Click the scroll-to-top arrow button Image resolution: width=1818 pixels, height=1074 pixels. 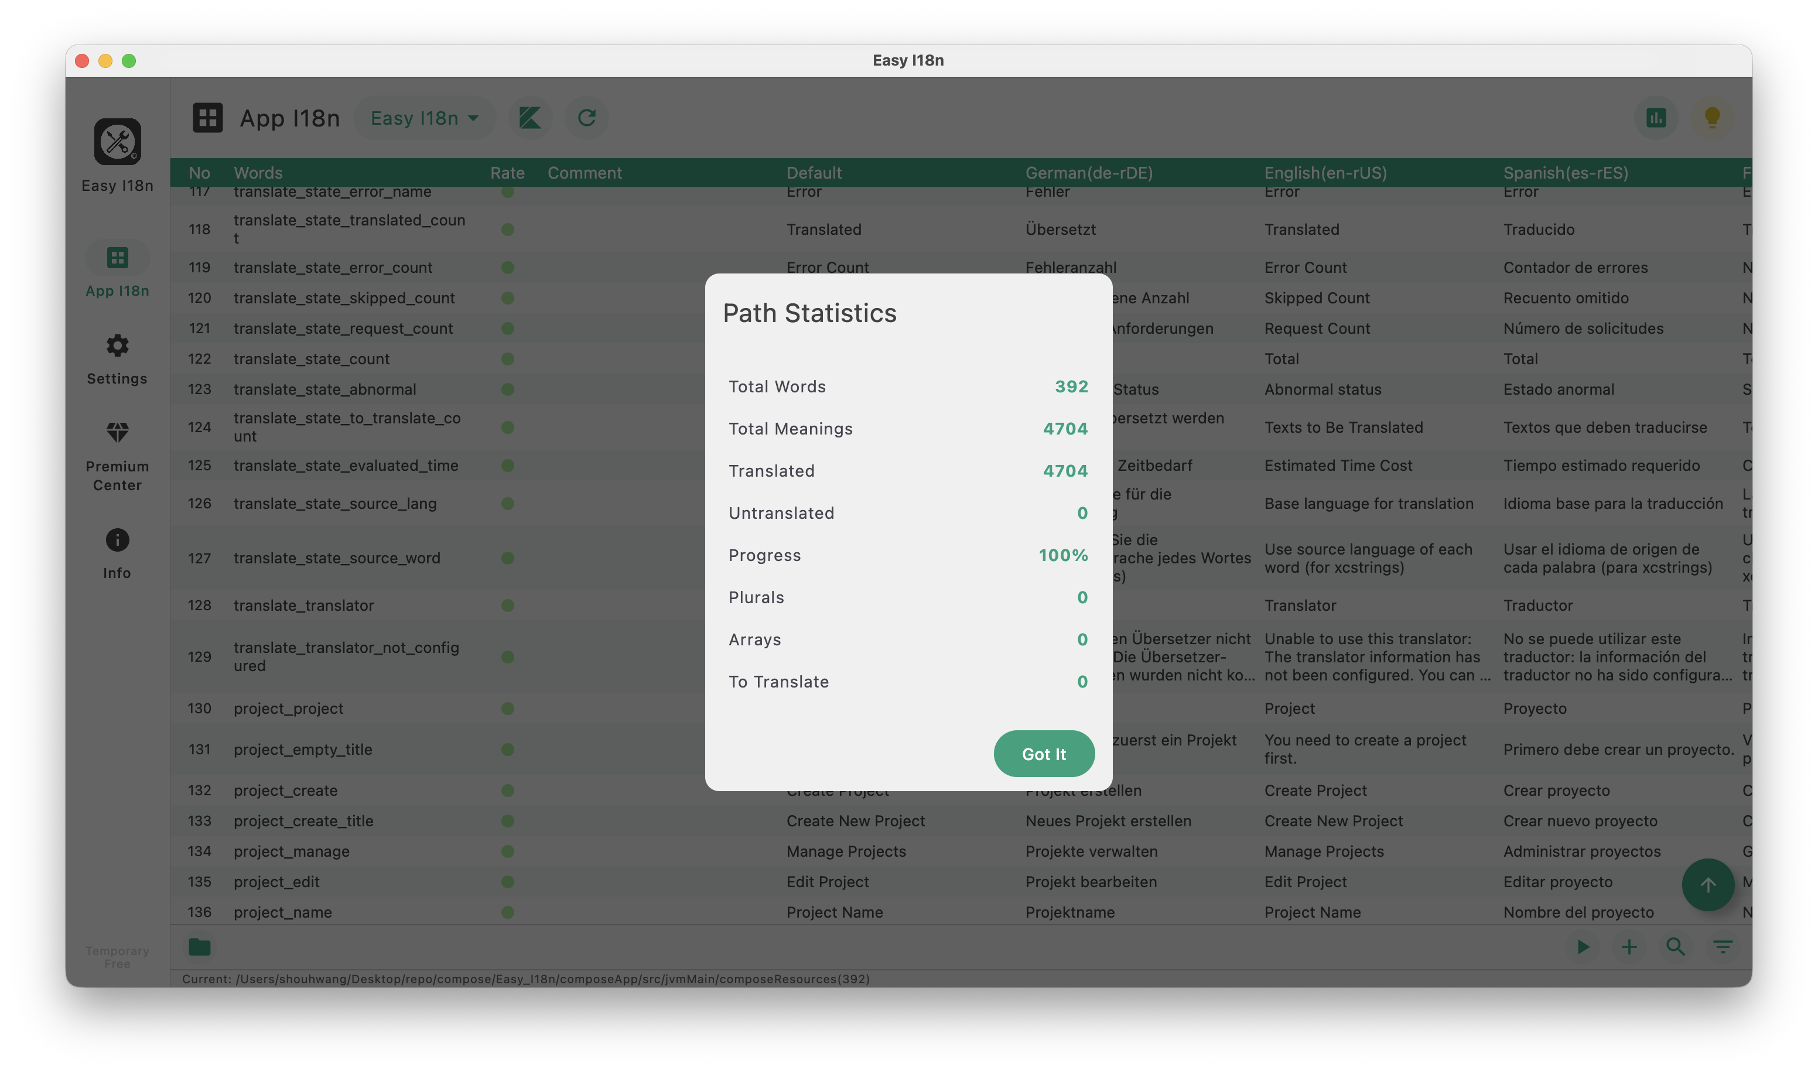[x=1708, y=884]
